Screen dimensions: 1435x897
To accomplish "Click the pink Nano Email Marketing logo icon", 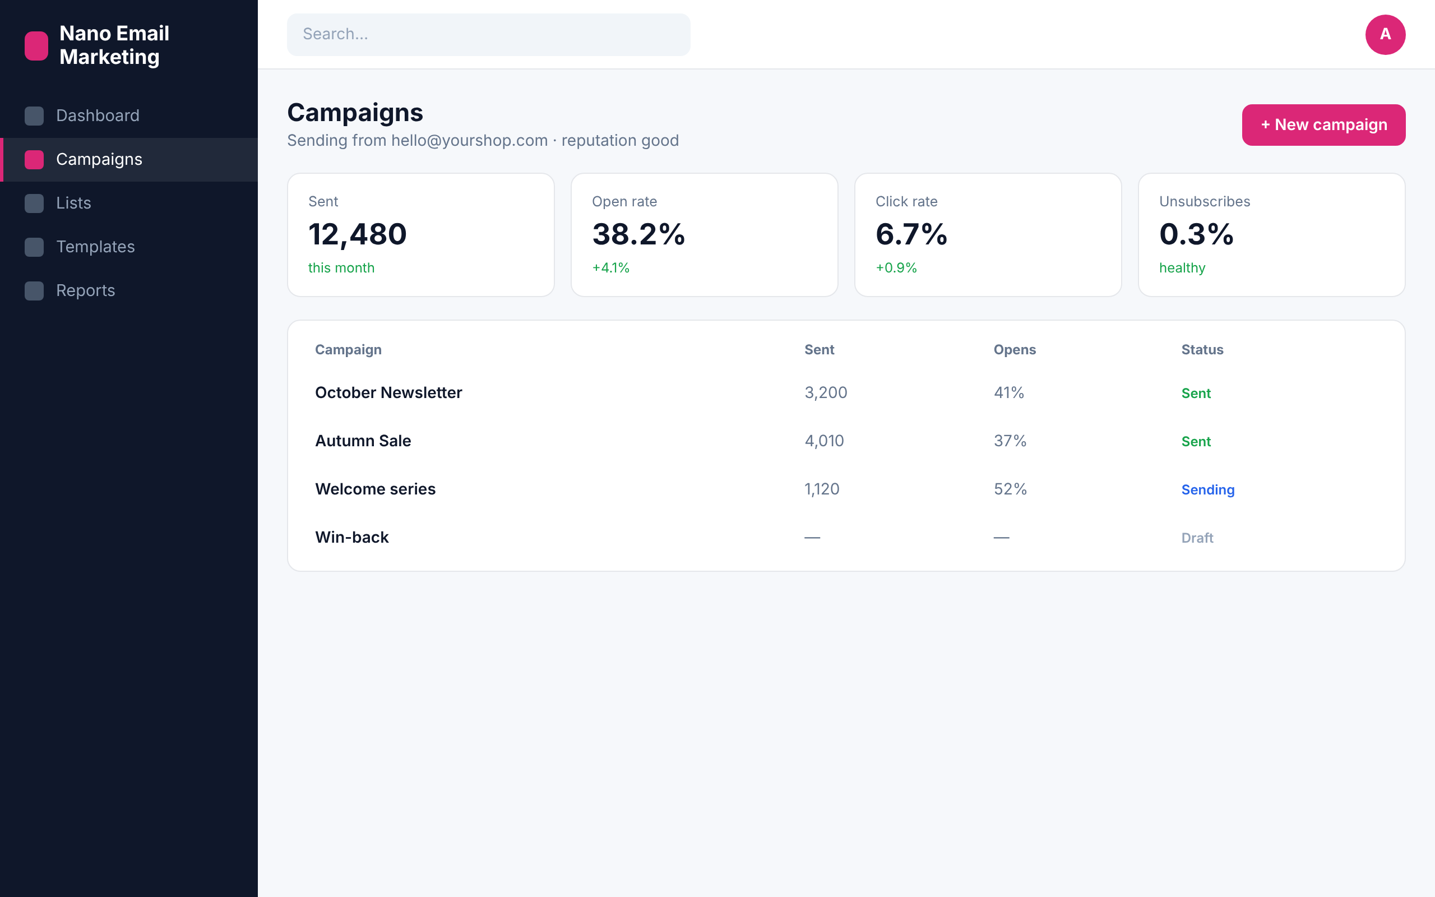I will pos(36,45).
